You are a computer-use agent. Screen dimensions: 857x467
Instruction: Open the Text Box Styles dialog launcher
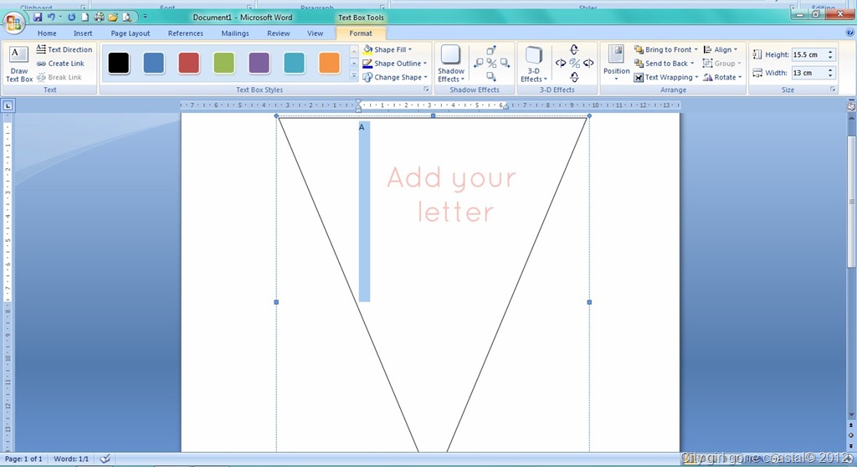click(x=426, y=90)
